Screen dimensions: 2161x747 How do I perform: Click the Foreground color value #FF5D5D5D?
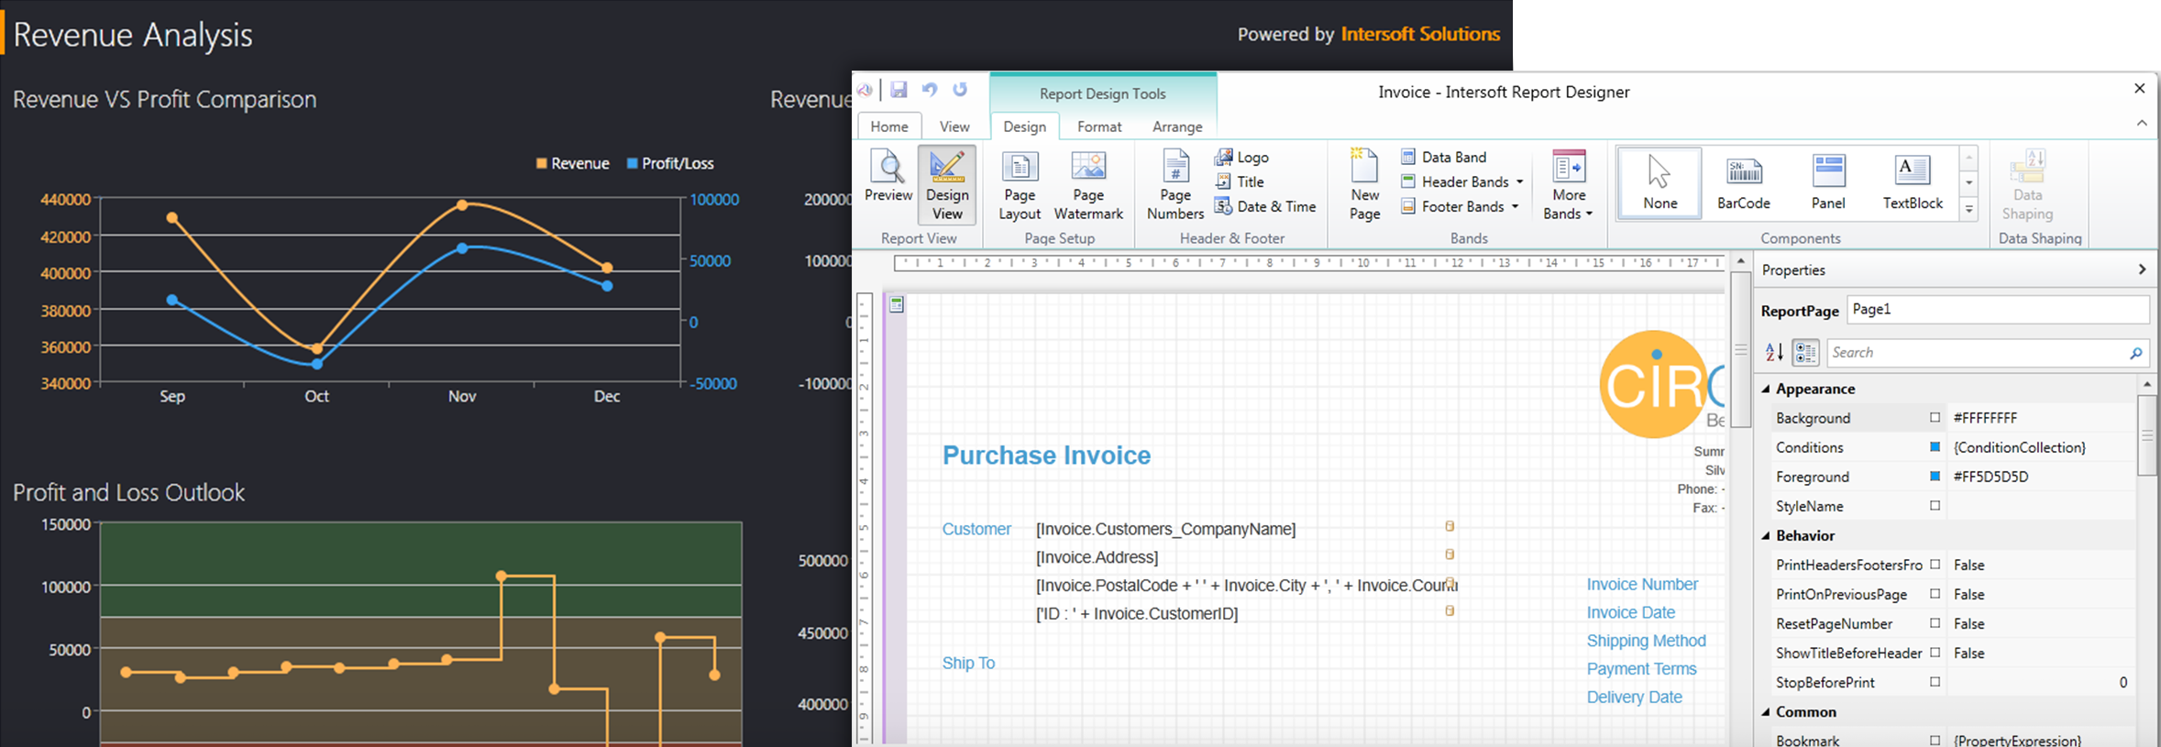tap(1990, 476)
